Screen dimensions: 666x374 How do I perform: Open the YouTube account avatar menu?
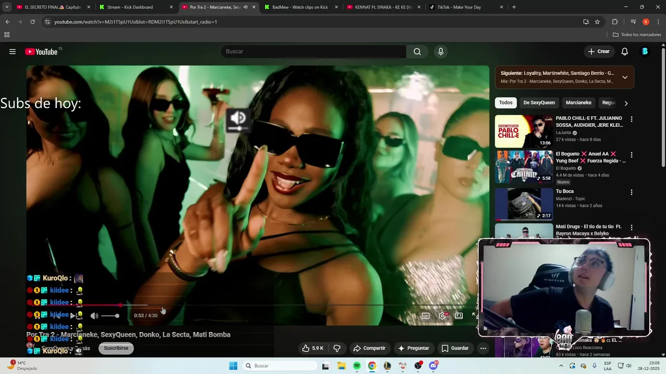645,51
